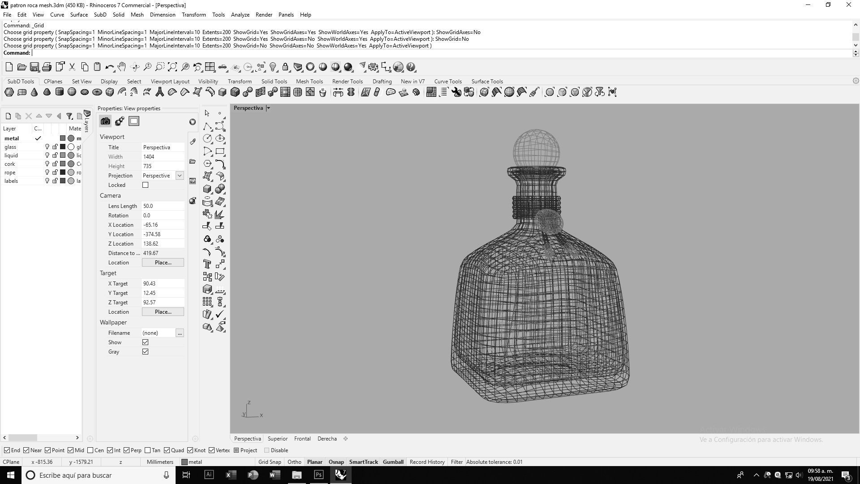Change the liquid layer color swatch
The height and width of the screenshot is (484, 860).
(63, 156)
